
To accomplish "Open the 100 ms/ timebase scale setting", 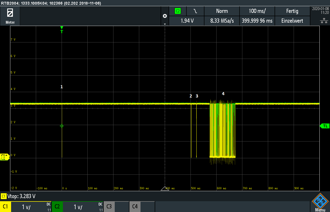I will [257, 11].
